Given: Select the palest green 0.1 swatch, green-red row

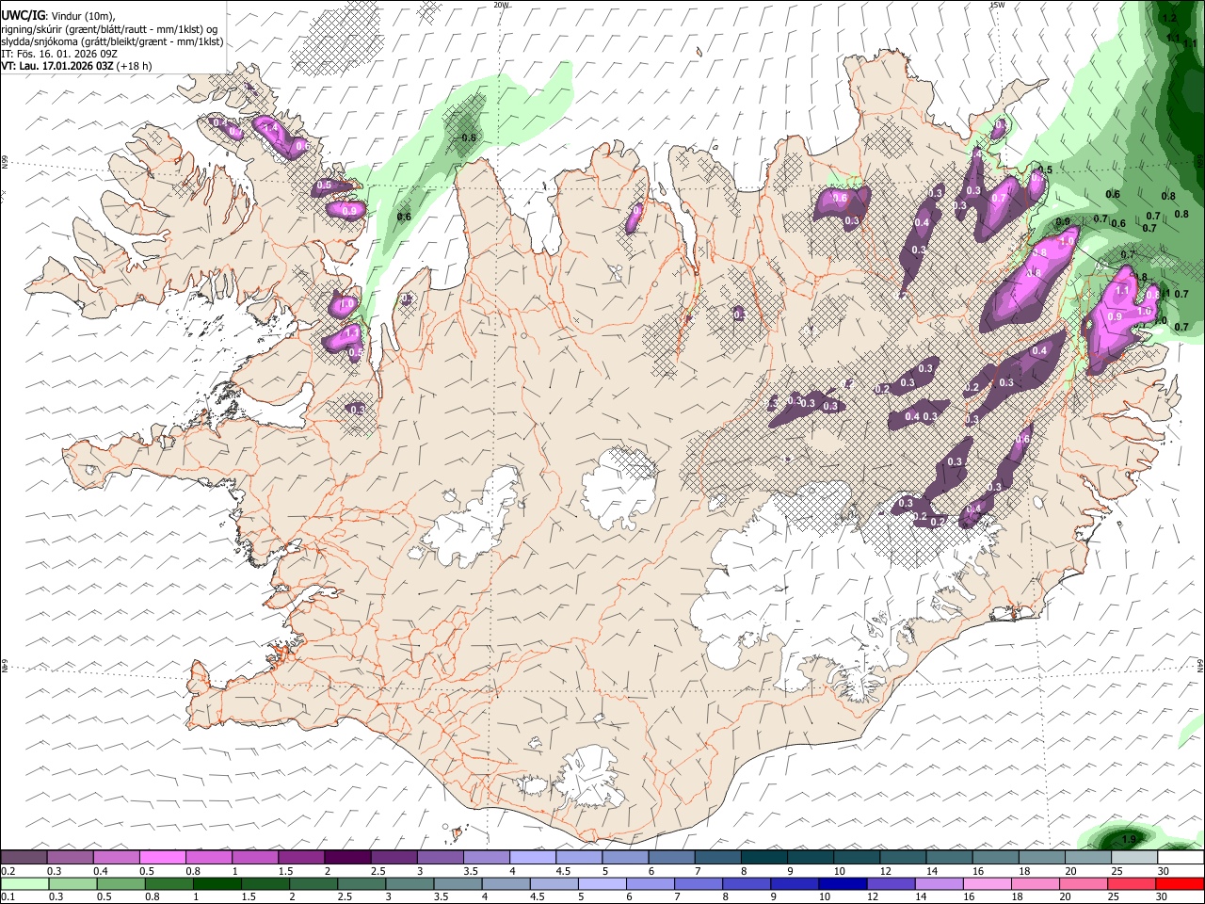Looking at the screenshot, I should click(x=24, y=883).
